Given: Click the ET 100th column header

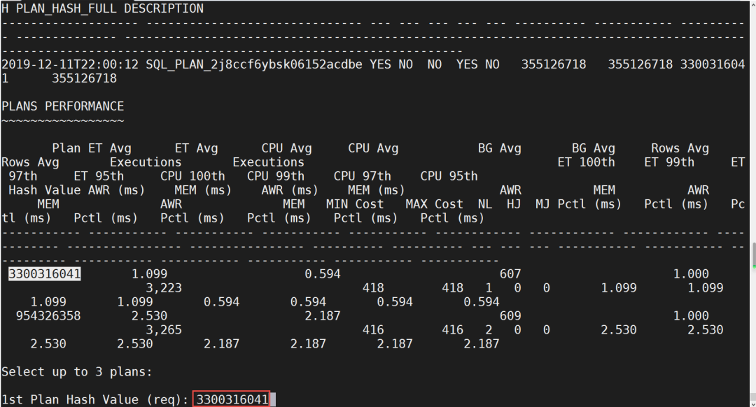Looking at the screenshot, I should pos(586,162).
